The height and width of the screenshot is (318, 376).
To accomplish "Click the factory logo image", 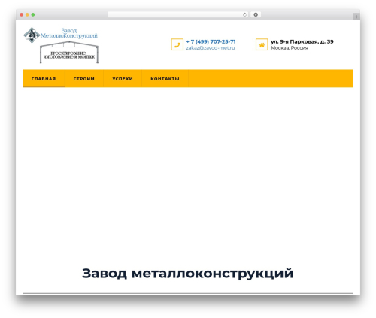I will (x=61, y=45).
